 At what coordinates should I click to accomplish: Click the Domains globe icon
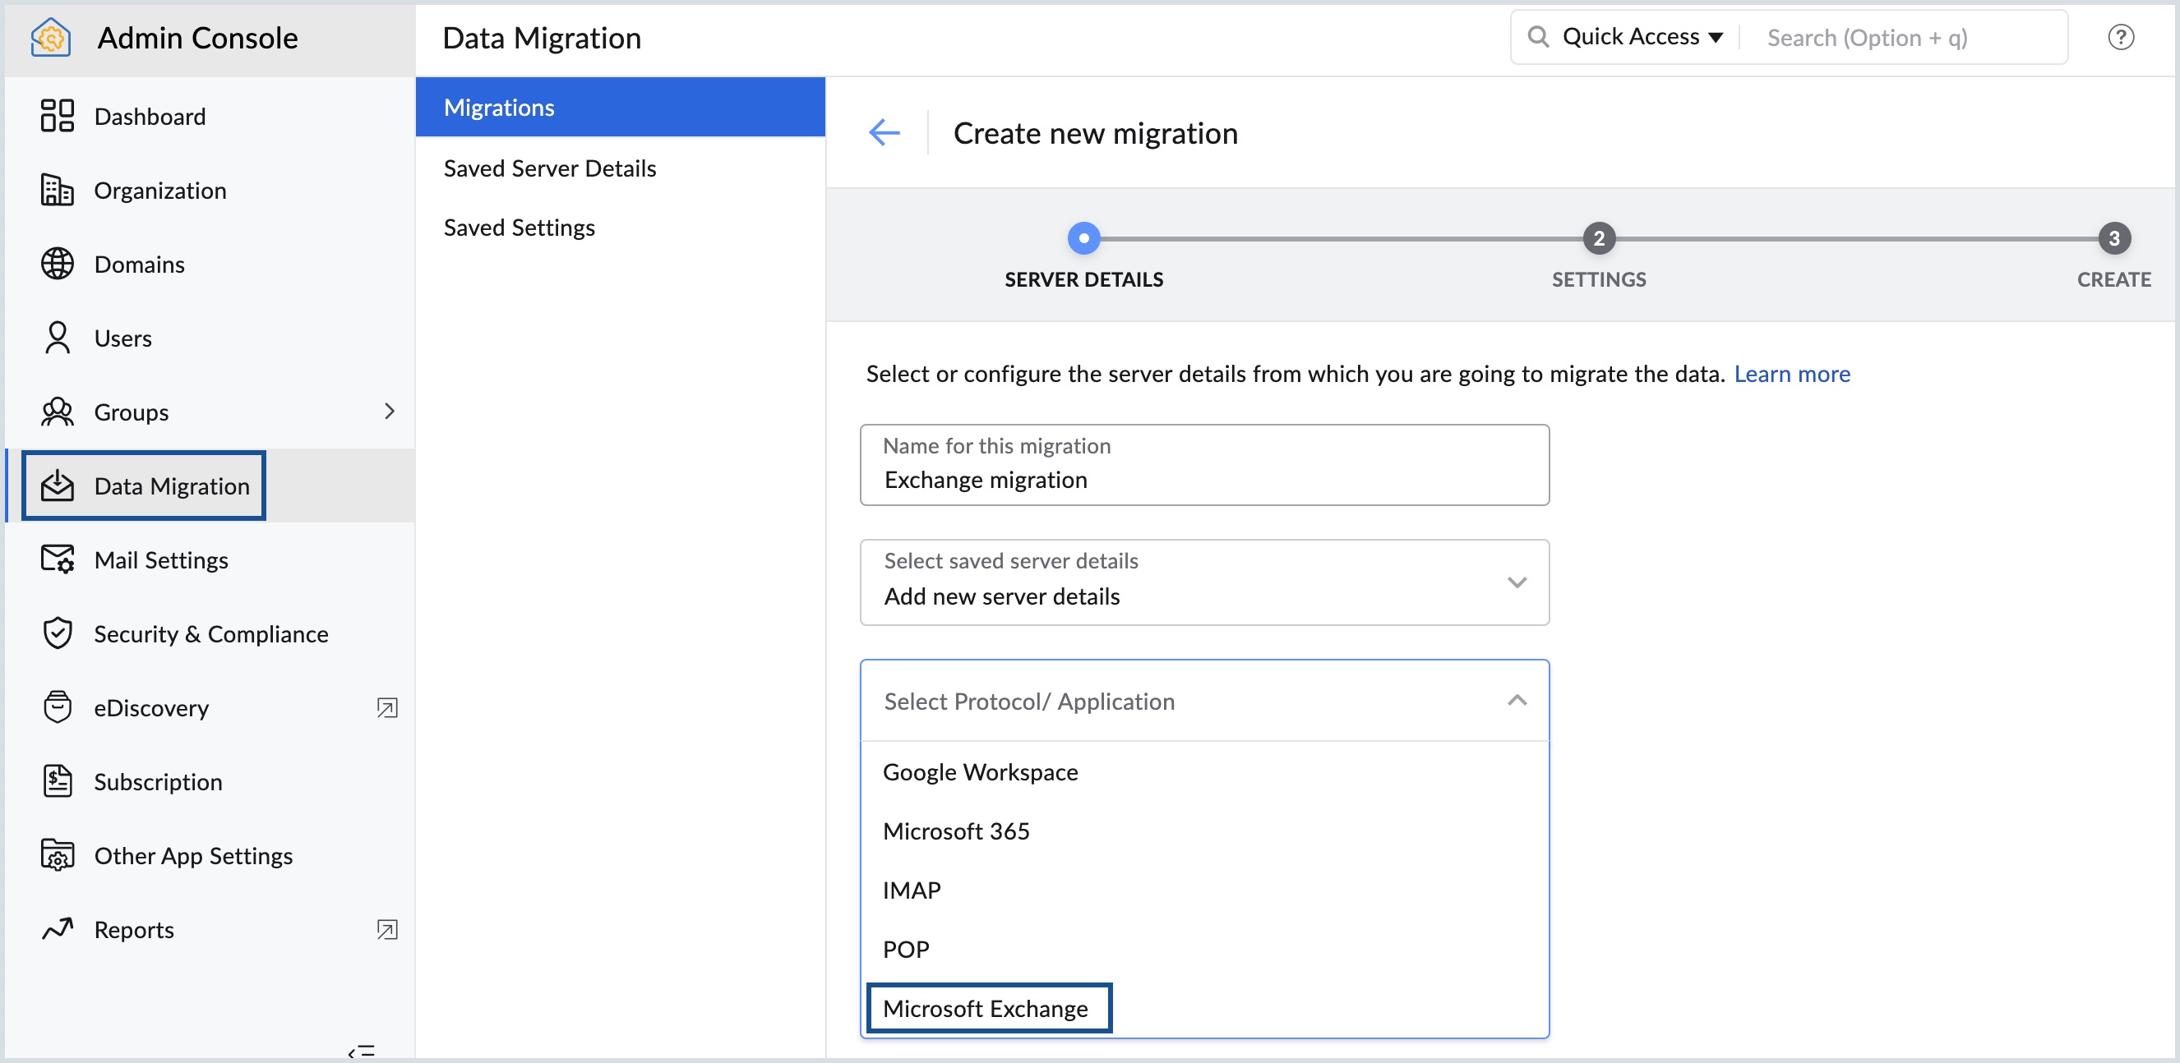tap(57, 264)
